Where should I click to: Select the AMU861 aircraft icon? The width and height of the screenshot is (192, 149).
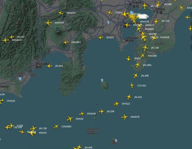(x=66, y=42)
